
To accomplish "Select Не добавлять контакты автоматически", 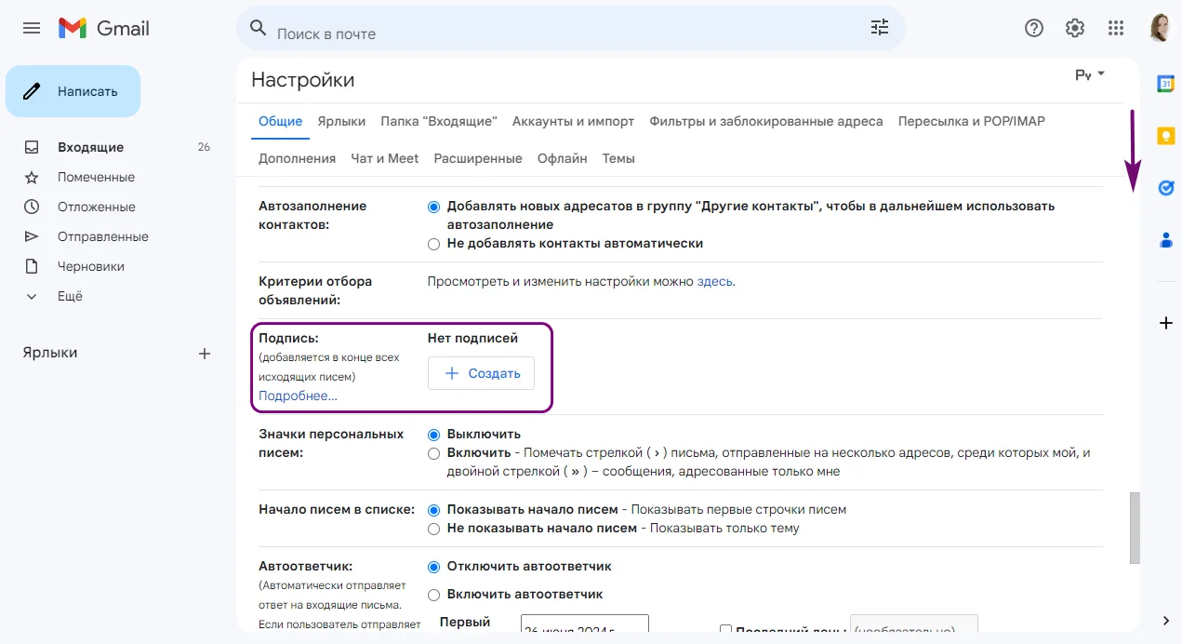I will (x=433, y=244).
